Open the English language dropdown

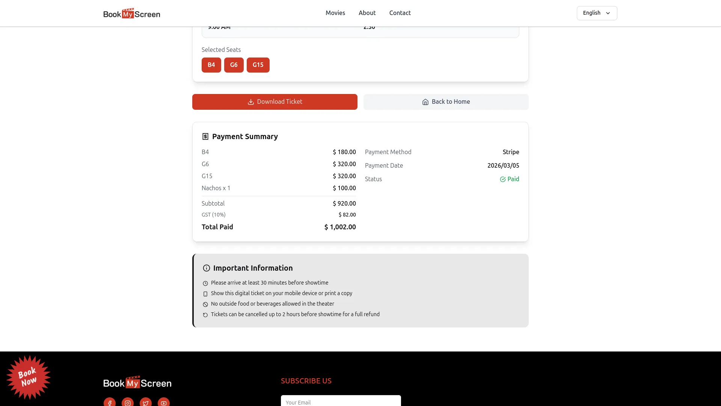(597, 13)
